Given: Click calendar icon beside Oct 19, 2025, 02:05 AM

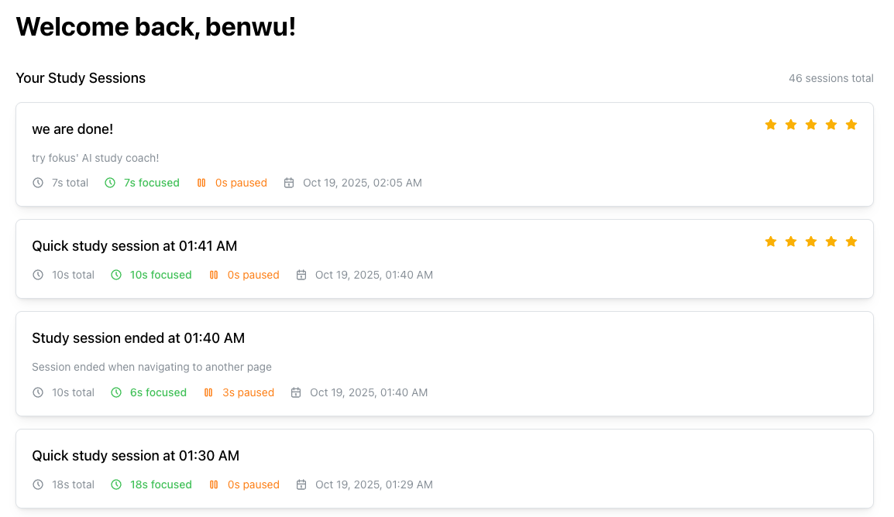Looking at the screenshot, I should [x=289, y=183].
